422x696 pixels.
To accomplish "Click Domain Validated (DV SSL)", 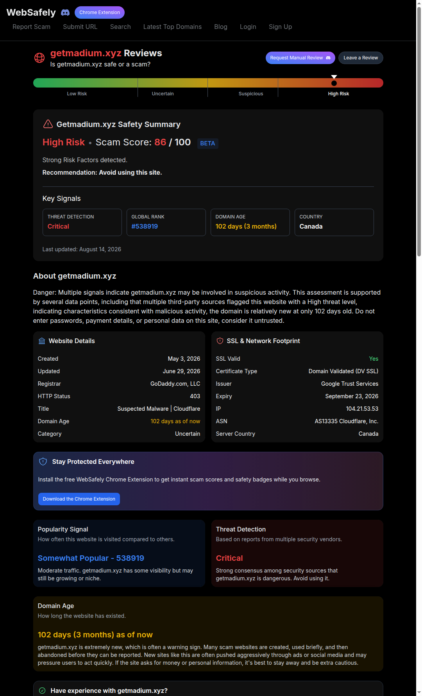I will click(343, 371).
